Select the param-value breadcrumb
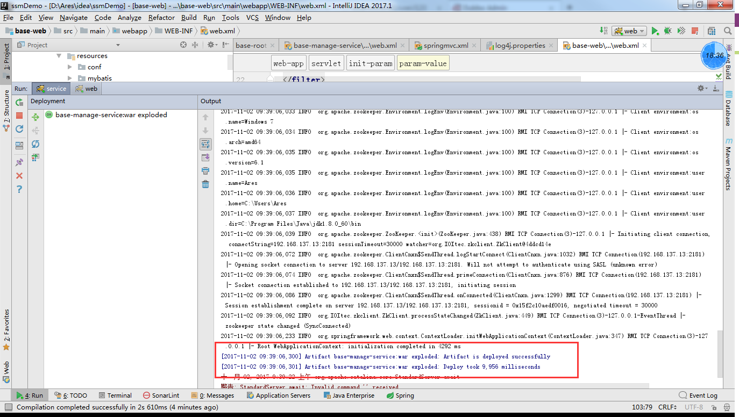The image size is (739, 417). 423,63
